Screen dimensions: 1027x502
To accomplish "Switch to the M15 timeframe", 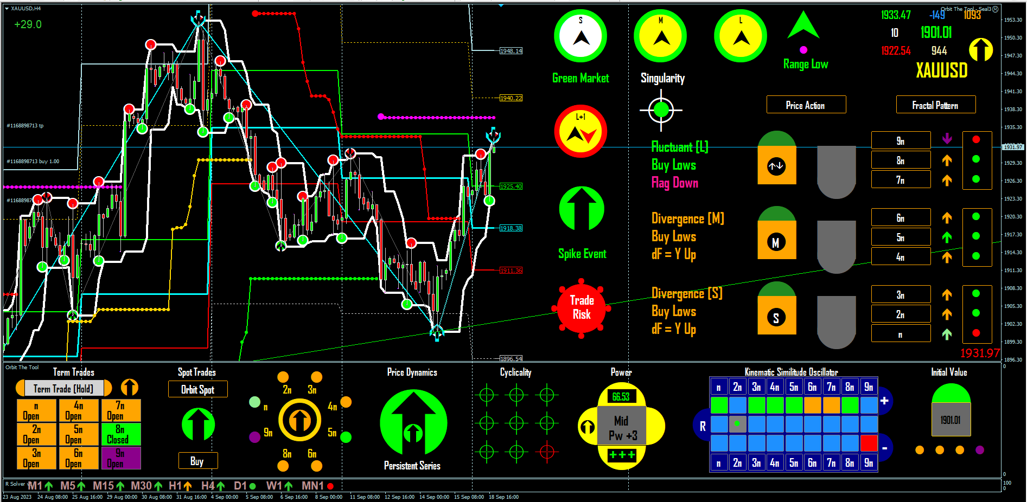I will pyautogui.click(x=109, y=486).
